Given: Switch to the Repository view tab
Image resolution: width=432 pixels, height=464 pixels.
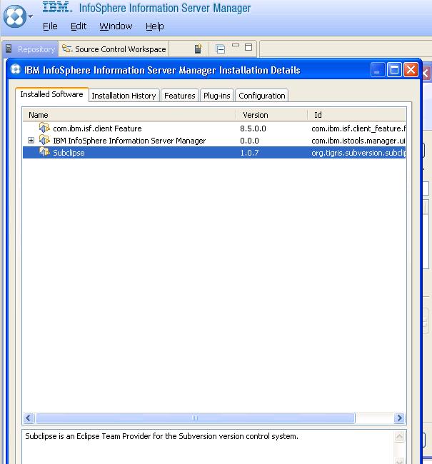Looking at the screenshot, I should [x=31, y=49].
